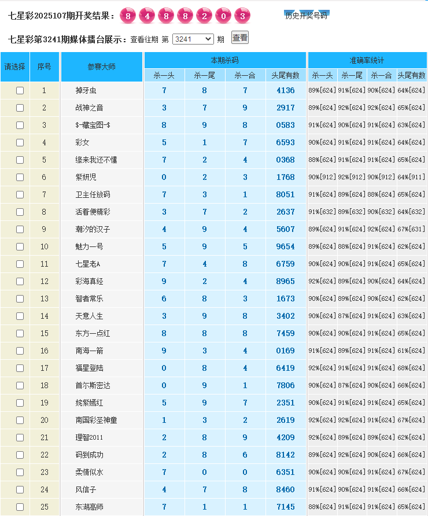This screenshot has height=516, width=428.
Task: Enable the checkbox for 风信子 row
Action: click(x=20, y=490)
